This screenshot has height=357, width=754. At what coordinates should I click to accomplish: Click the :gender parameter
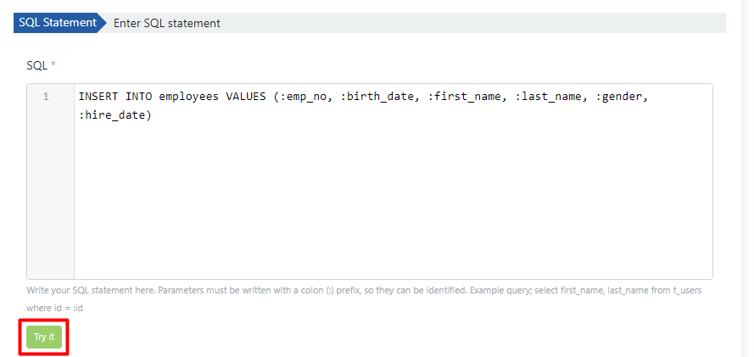623,97
